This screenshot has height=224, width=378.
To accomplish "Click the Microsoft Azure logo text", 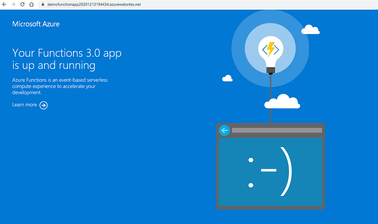I will [36, 24].
